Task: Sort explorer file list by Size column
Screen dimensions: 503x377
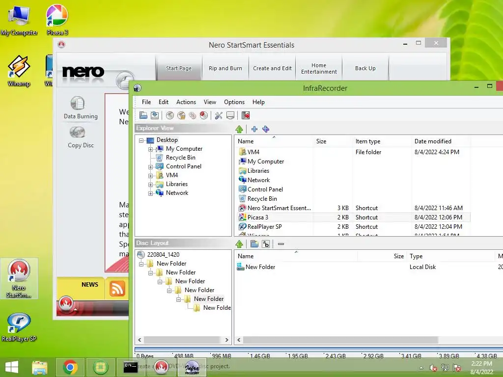Action: pyautogui.click(x=333, y=141)
